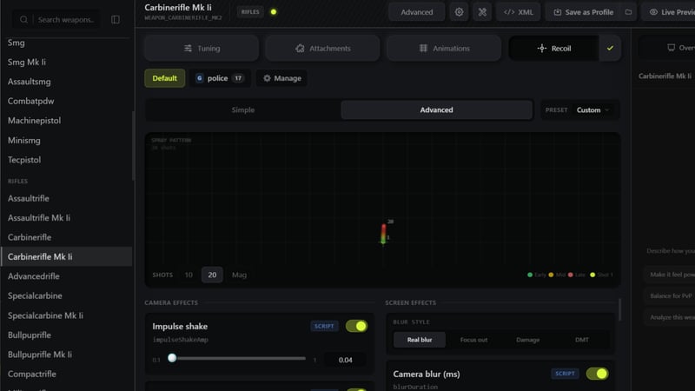Select Smg Mk Ii weapon
695x391 pixels.
(x=27, y=62)
